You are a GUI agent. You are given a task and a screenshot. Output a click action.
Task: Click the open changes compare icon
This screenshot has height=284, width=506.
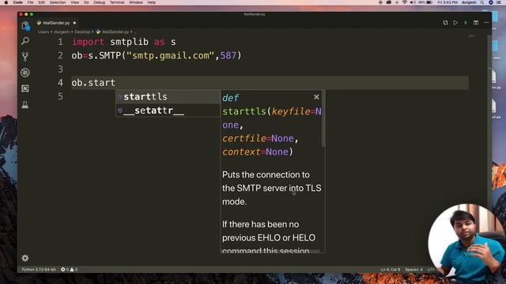pyautogui.click(x=445, y=23)
